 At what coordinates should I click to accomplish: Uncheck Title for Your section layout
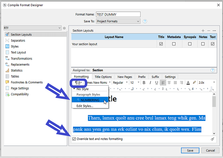[161, 44]
